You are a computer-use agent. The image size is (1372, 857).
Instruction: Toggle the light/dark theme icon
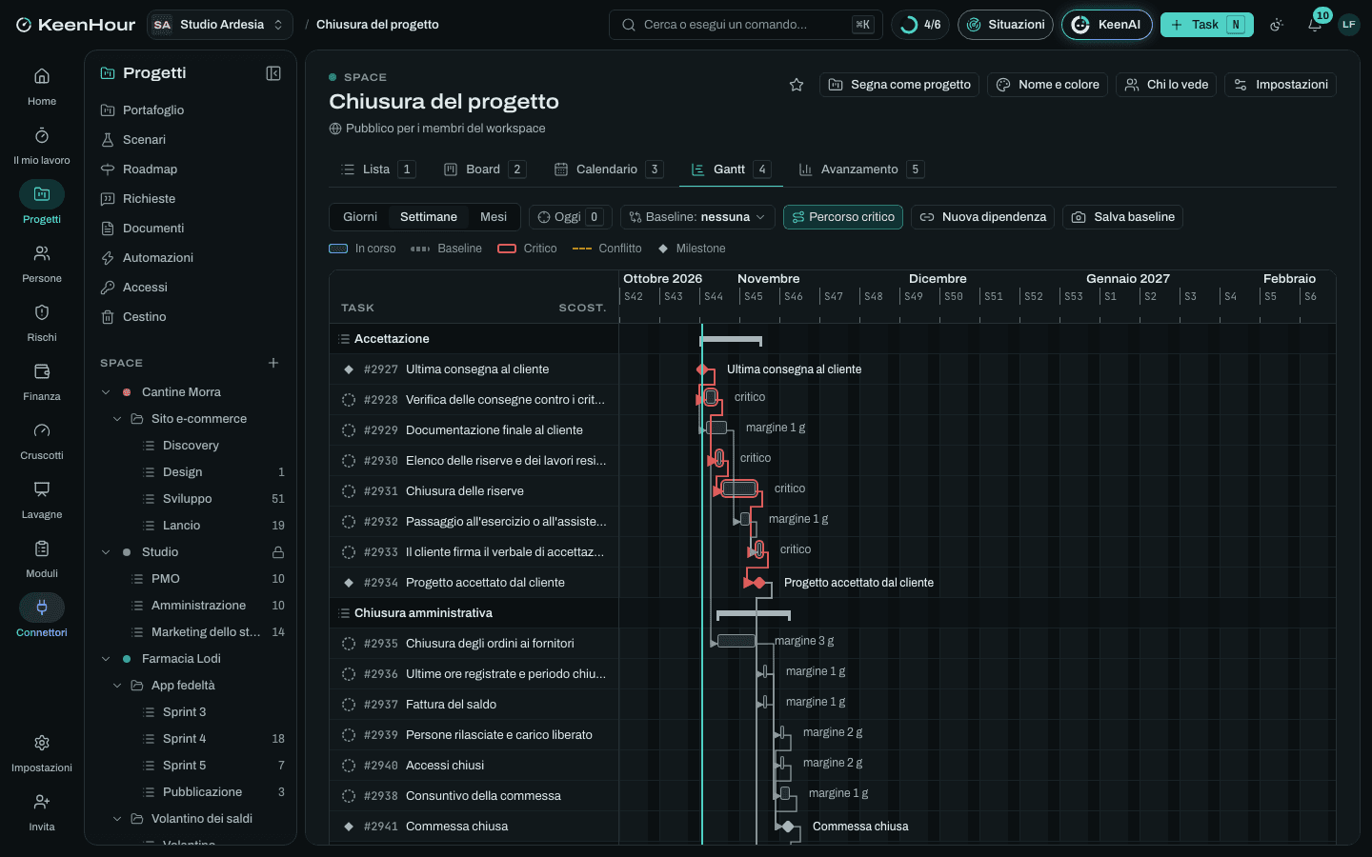tap(1277, 25)
